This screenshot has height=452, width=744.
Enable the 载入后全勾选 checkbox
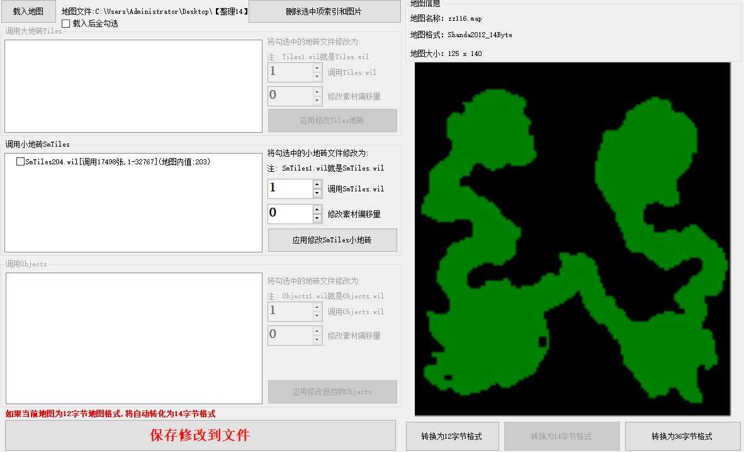(x=66, y=24)
